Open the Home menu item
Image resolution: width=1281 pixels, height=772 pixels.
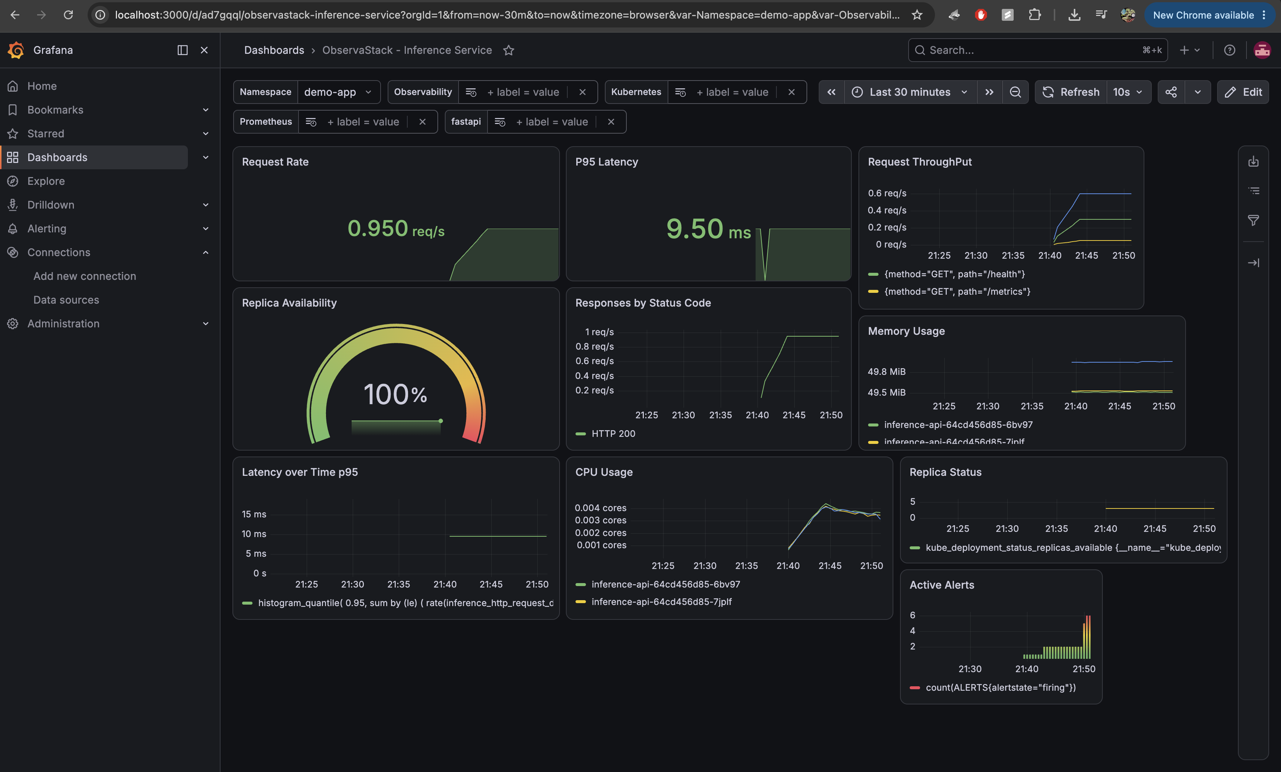[42, 86]
